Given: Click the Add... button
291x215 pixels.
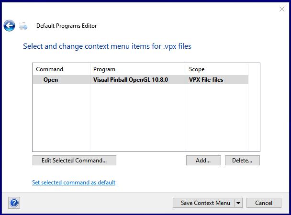Looking at the screenshot, I should [x=203, y=161].
